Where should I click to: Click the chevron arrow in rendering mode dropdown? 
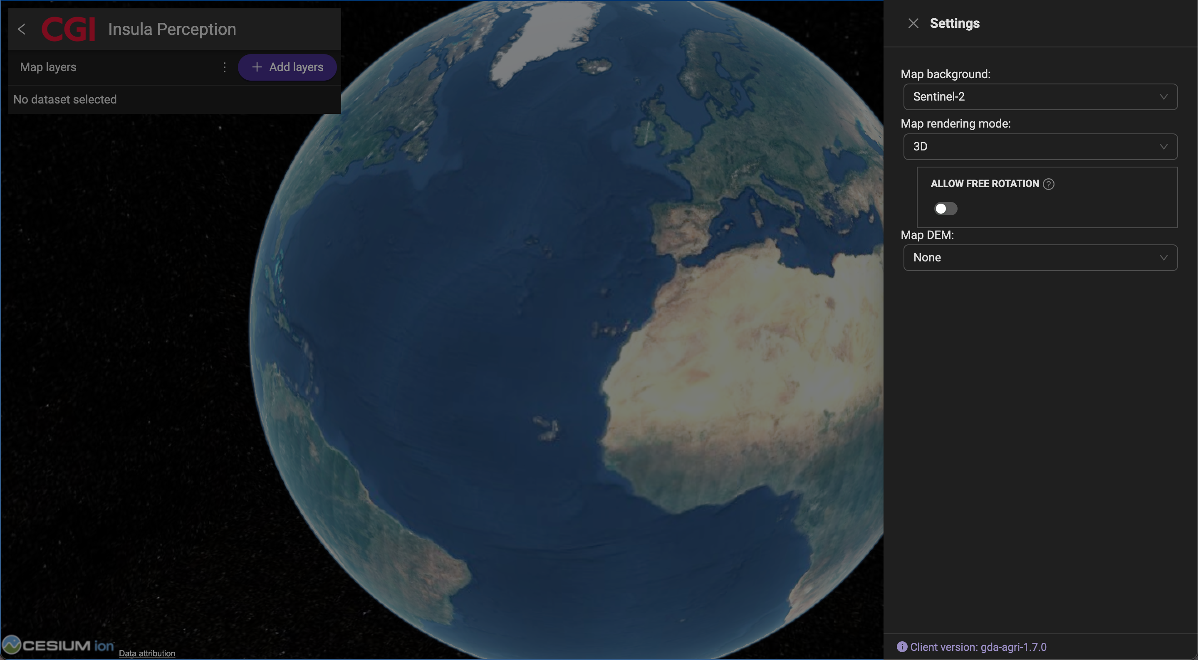click(x=1163, y=147)
